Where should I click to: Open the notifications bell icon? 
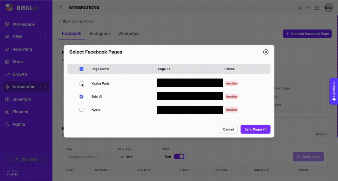(309, 8)
